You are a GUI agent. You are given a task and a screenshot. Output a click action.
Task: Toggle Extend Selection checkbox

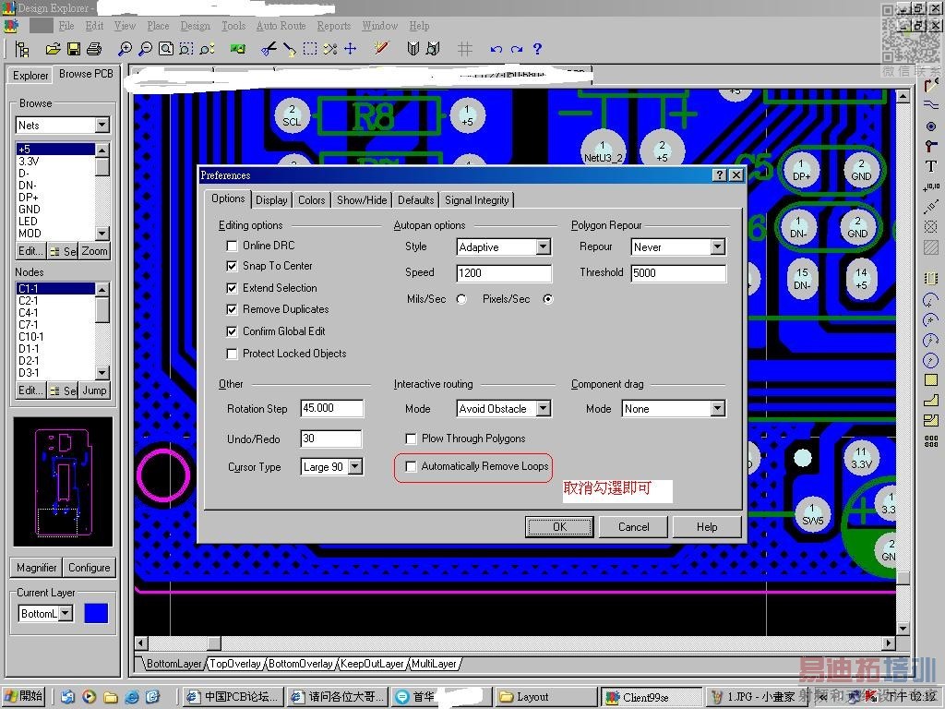point(232,288)
